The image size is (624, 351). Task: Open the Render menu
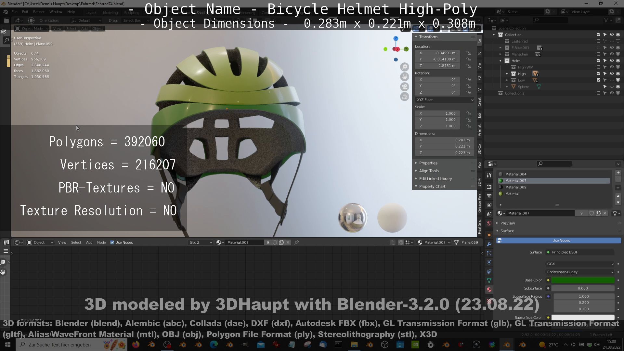click(x=39, y=12)
